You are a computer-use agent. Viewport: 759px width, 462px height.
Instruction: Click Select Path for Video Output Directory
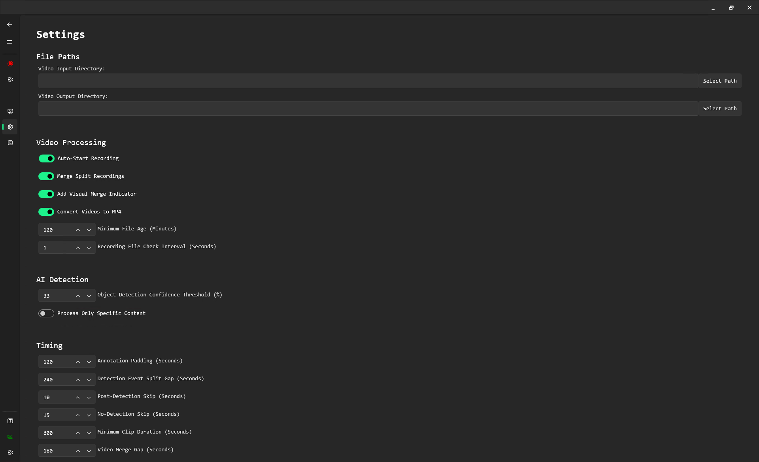click(719, 108)
